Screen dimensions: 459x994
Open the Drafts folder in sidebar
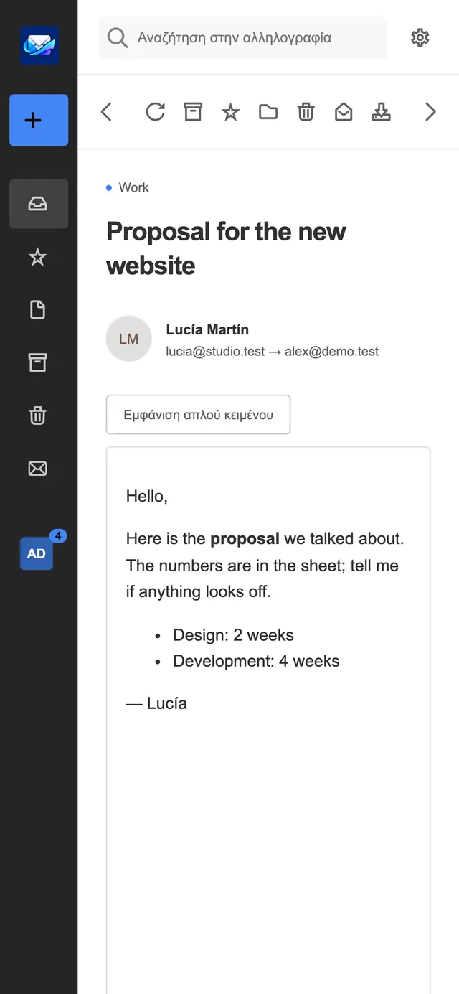[x=37, y=309]
